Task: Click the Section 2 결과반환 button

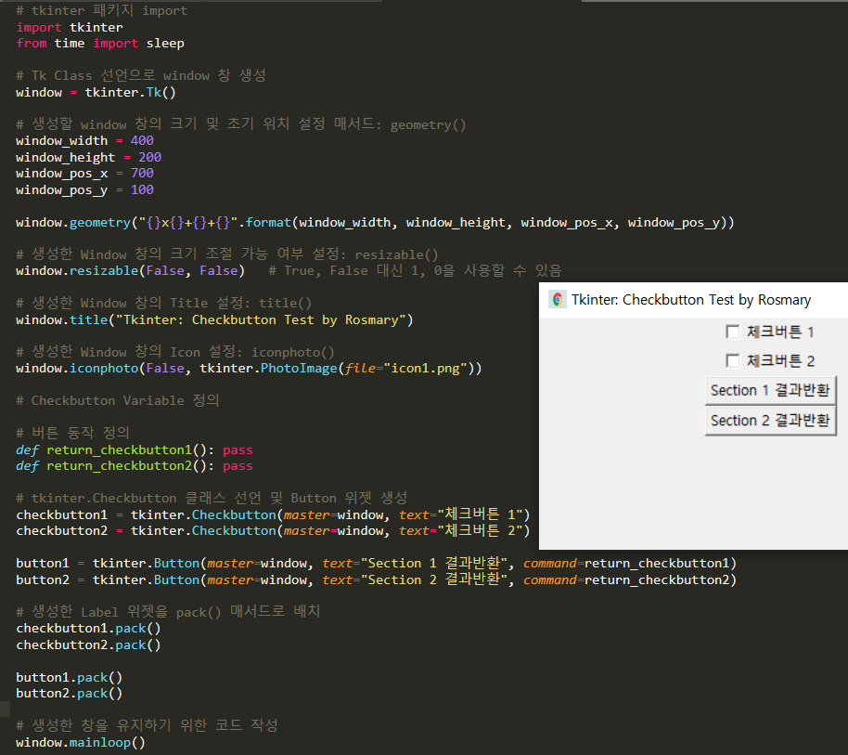Action: click(x=770, y=421)
